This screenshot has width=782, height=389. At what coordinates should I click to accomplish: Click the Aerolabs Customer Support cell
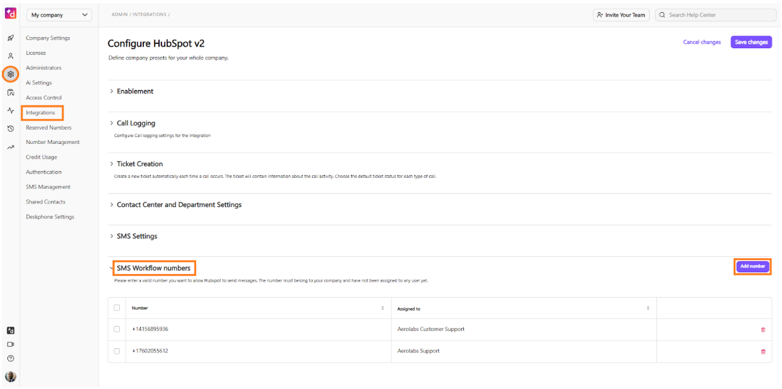pos(431,330)
